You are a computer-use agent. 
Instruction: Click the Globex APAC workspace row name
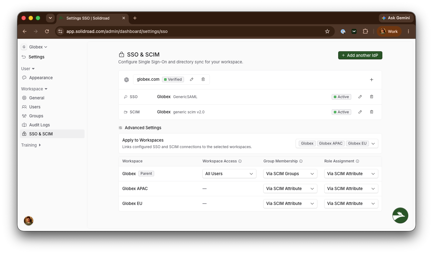135,188
